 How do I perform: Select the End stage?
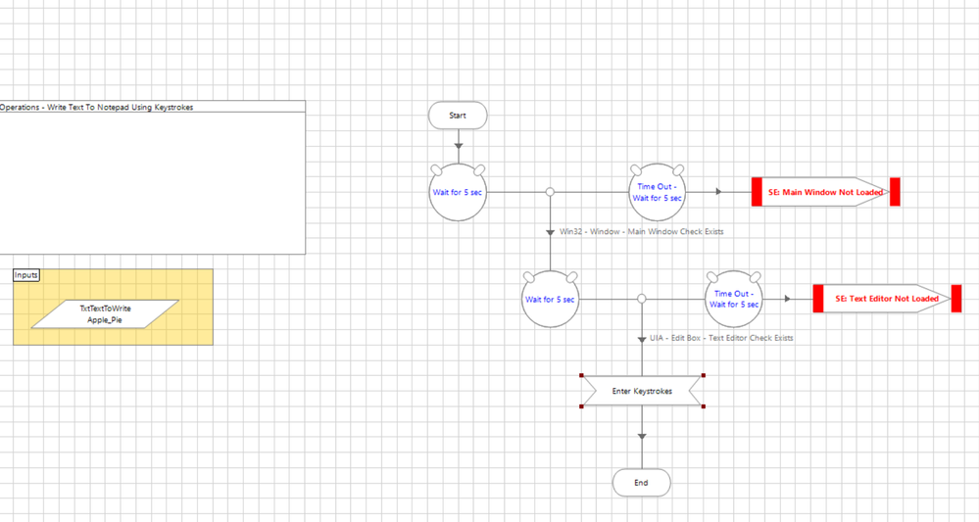point(641,483)
